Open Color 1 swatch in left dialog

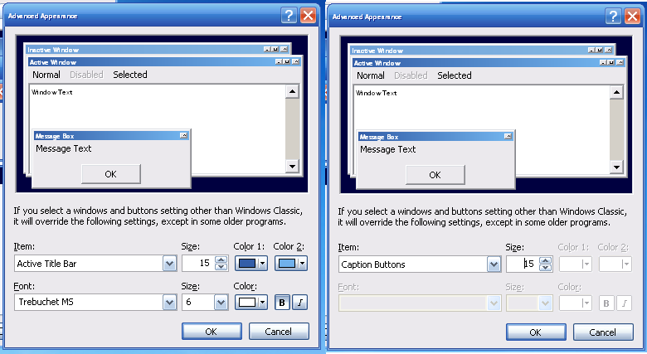coord(251,264)
